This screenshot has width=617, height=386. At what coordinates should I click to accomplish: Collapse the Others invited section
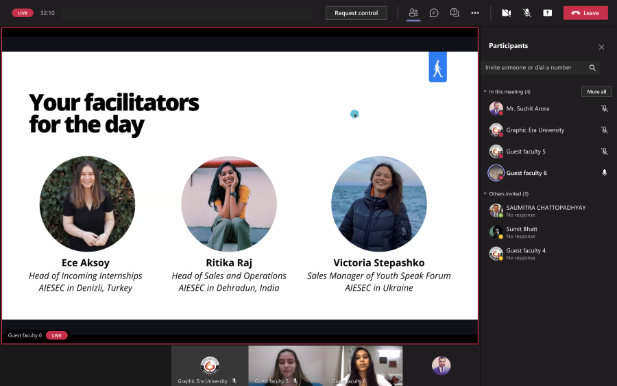pyautogui.click(x=485, y=194)
